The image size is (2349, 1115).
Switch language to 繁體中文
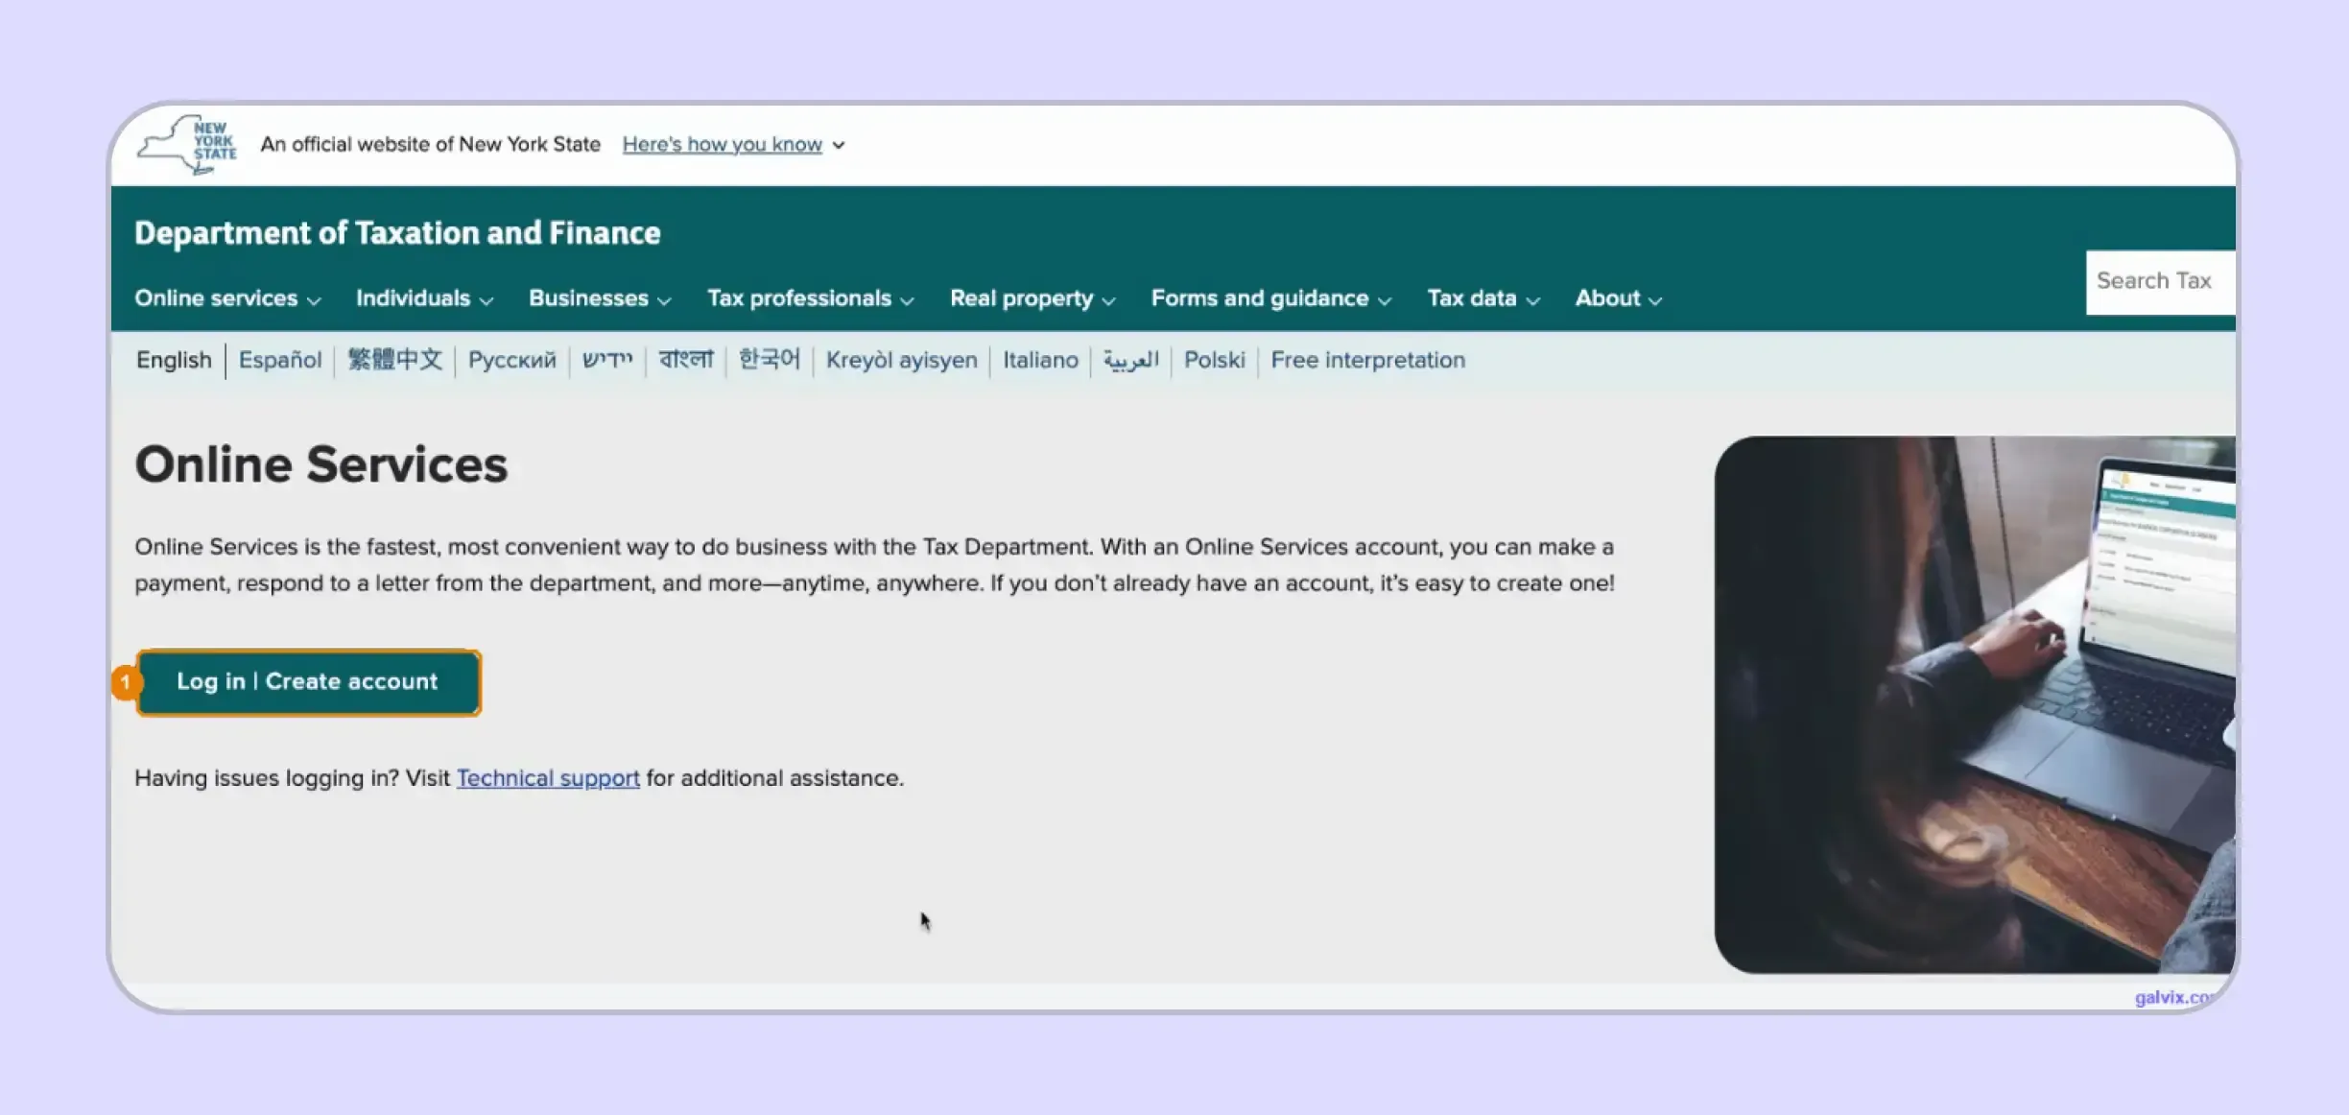(x=394, y=360)
